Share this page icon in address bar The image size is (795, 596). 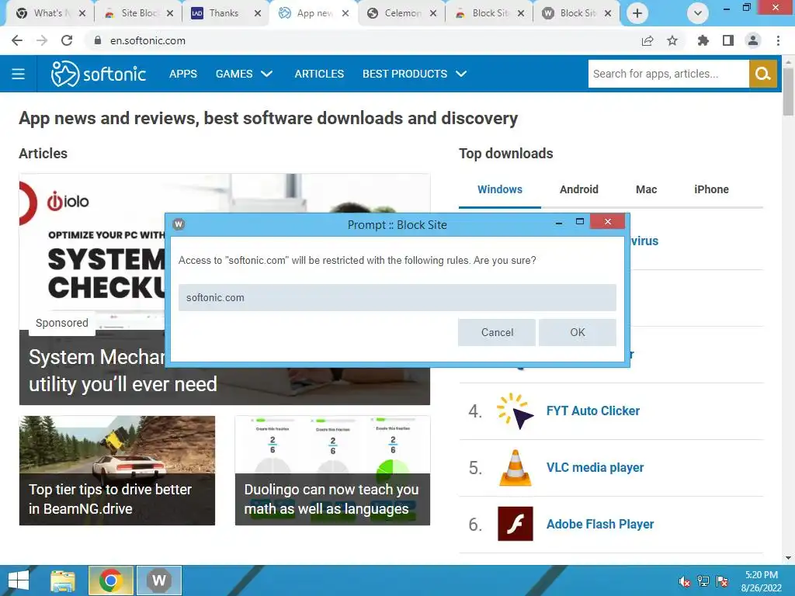(x=647, y=40)
